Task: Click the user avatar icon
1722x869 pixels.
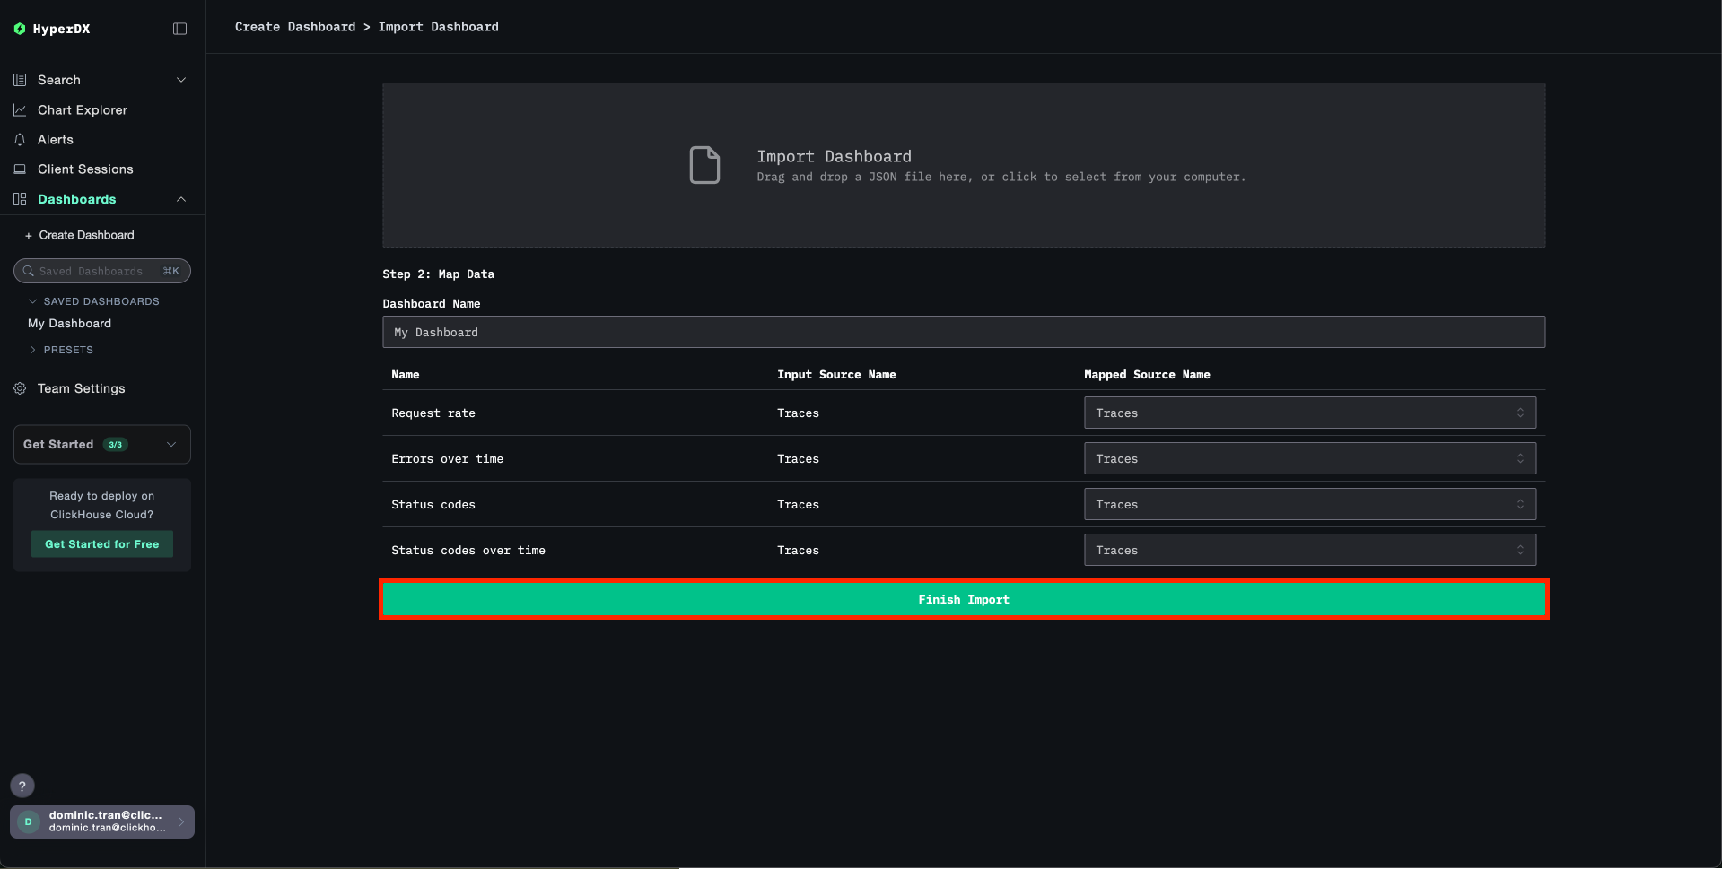Action: click(29, 821)
